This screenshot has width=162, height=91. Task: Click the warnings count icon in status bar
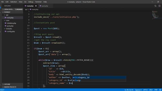click(2, 90)
